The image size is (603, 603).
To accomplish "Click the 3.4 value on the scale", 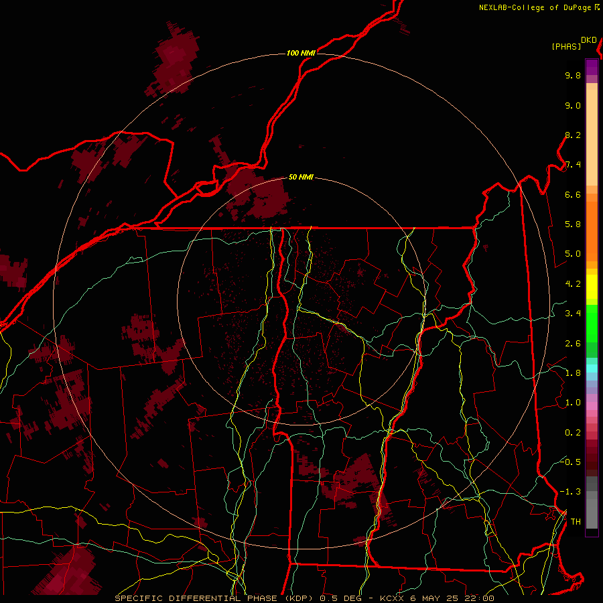I will pos(573,314).
